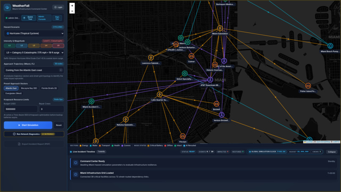Select the Fisher Island Ferry node
This screenshot has width=341, height=192.
click(x=308, y=86)
